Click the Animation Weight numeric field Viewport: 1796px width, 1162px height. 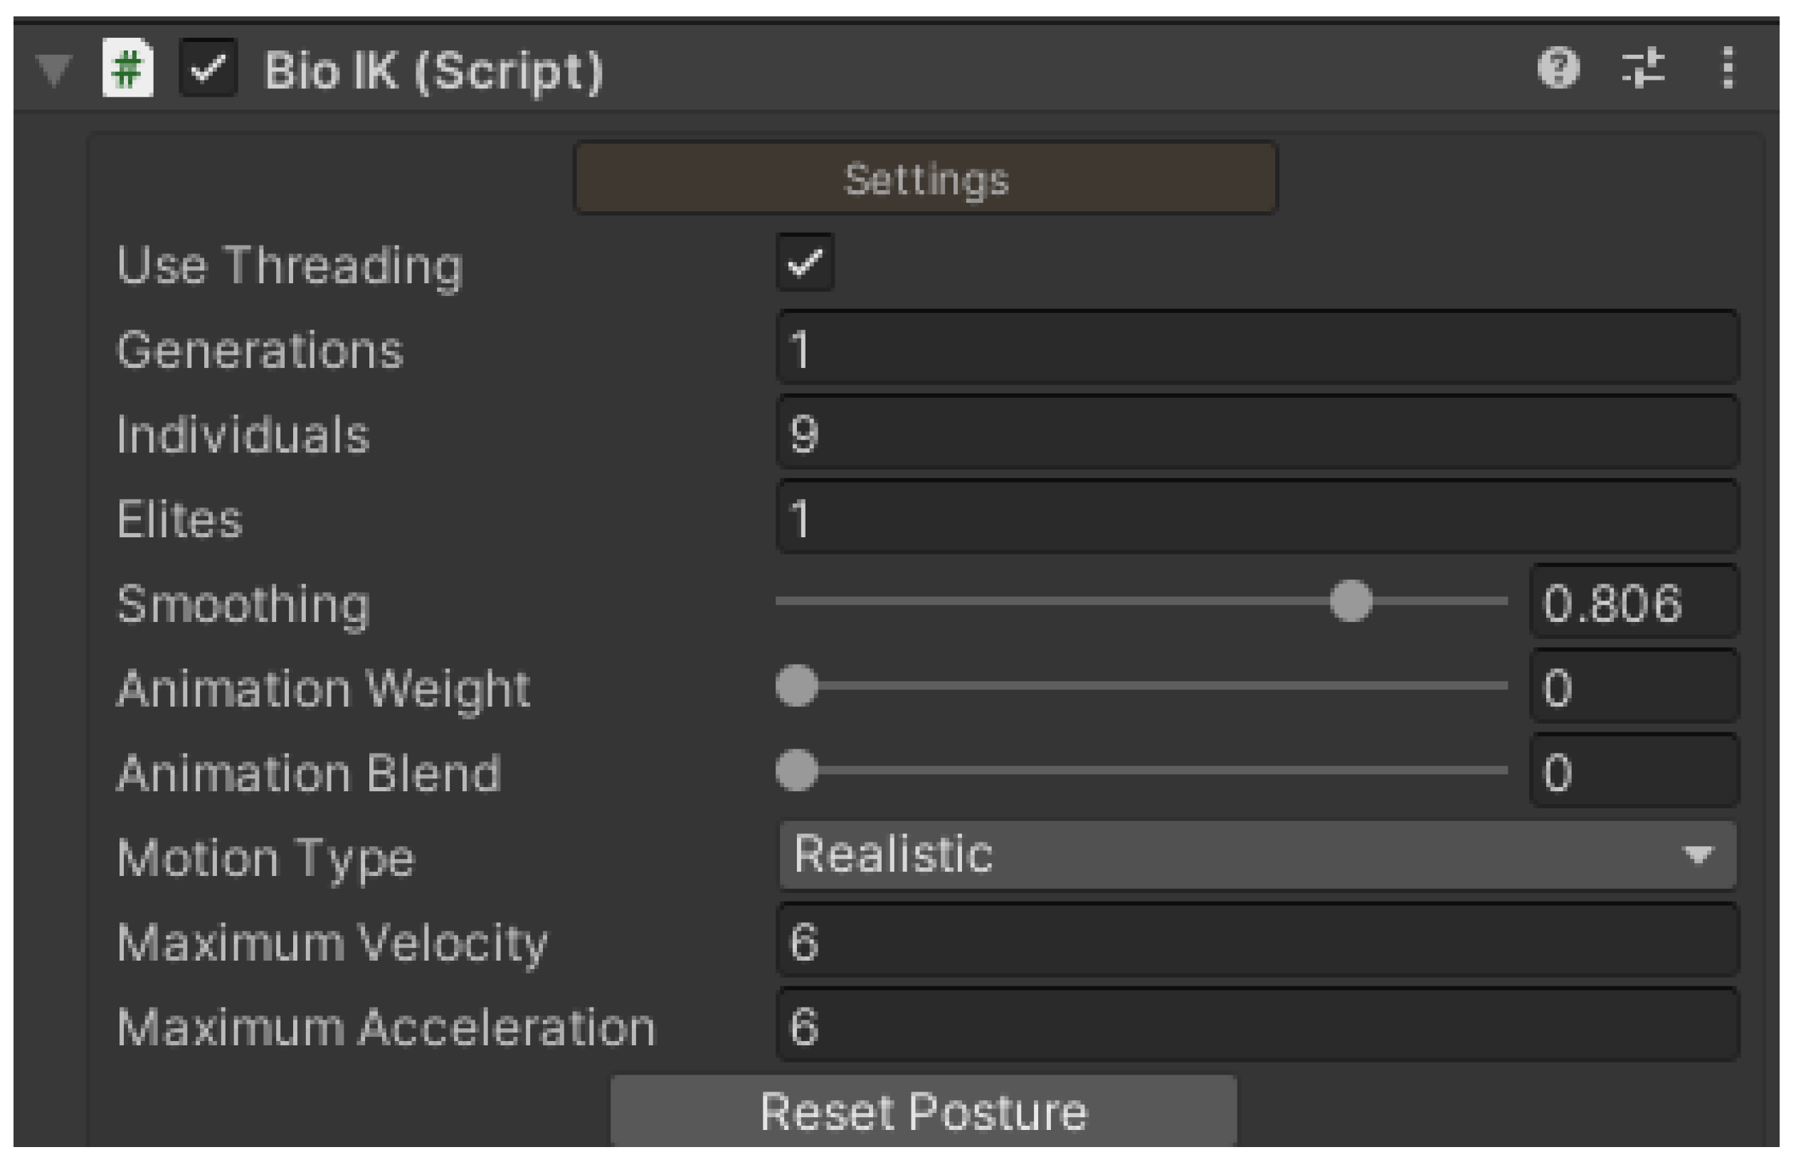[x=1634, y=687]
